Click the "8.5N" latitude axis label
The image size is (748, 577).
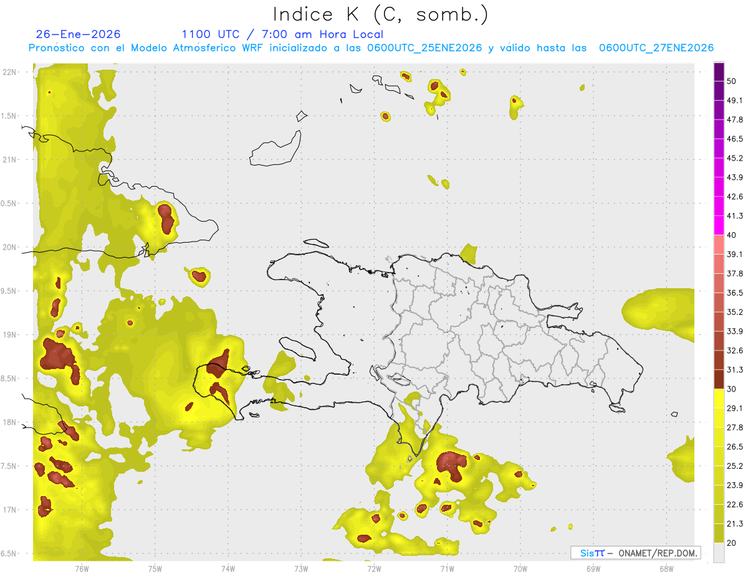click(x=9, y=378)
